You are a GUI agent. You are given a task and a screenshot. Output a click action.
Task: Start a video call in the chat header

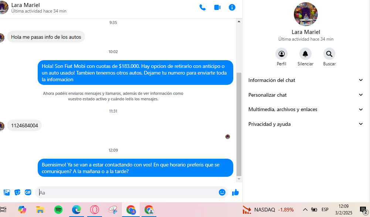(217, 7)
